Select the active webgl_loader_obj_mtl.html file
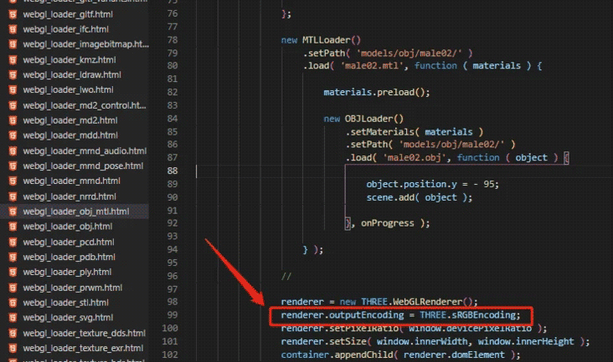 75,212
